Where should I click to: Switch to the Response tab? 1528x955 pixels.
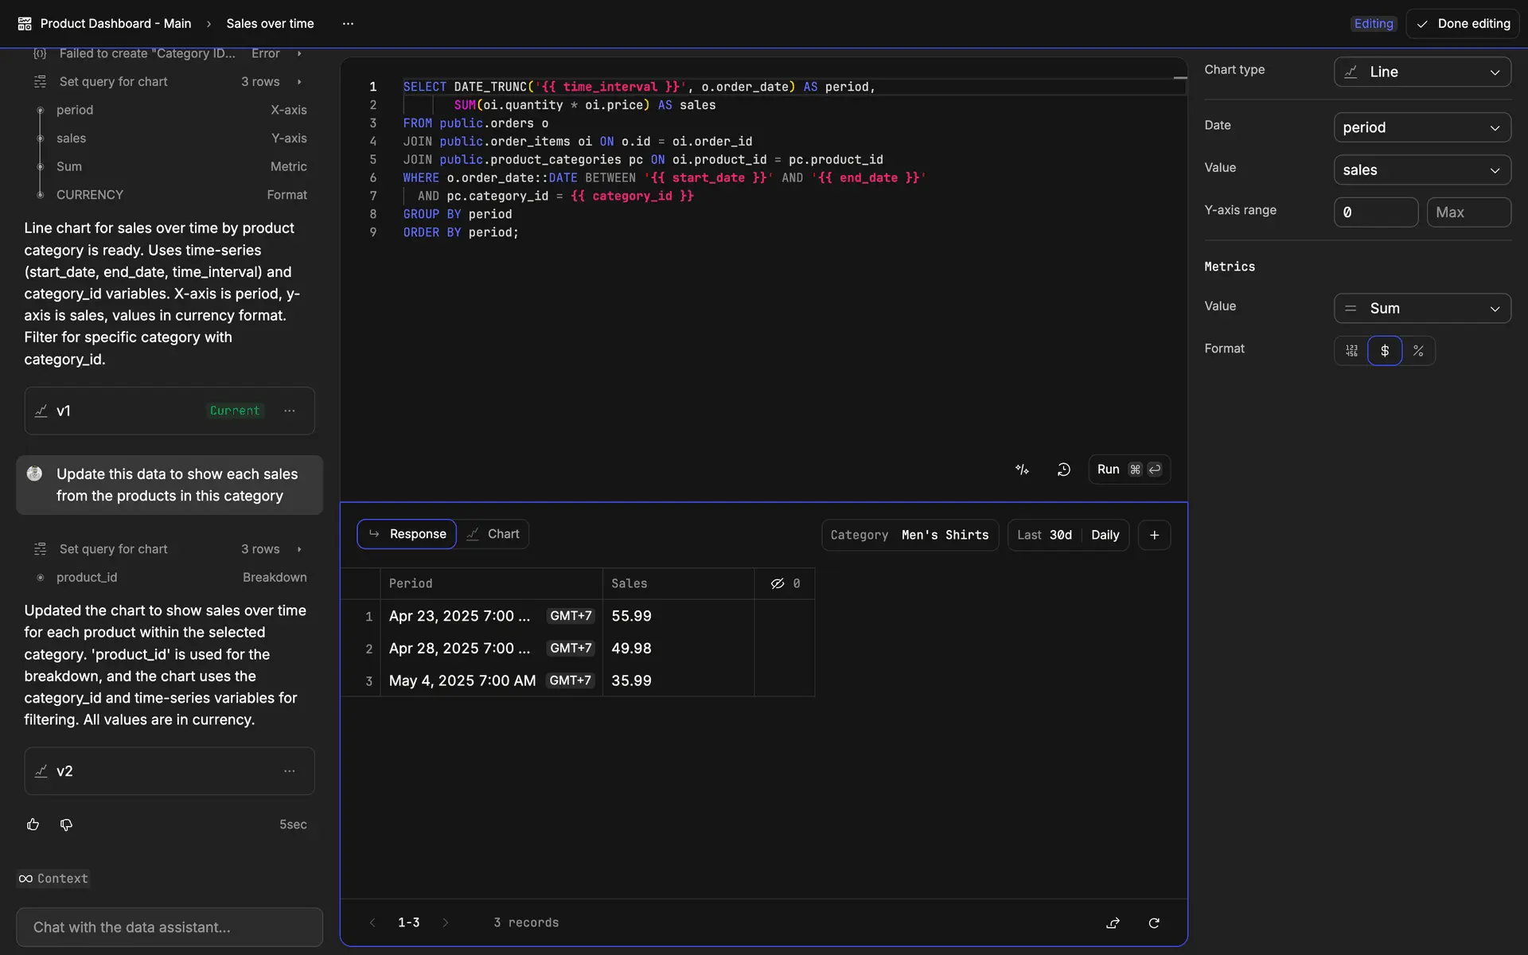pyautogui.click(x=407, y=534)
